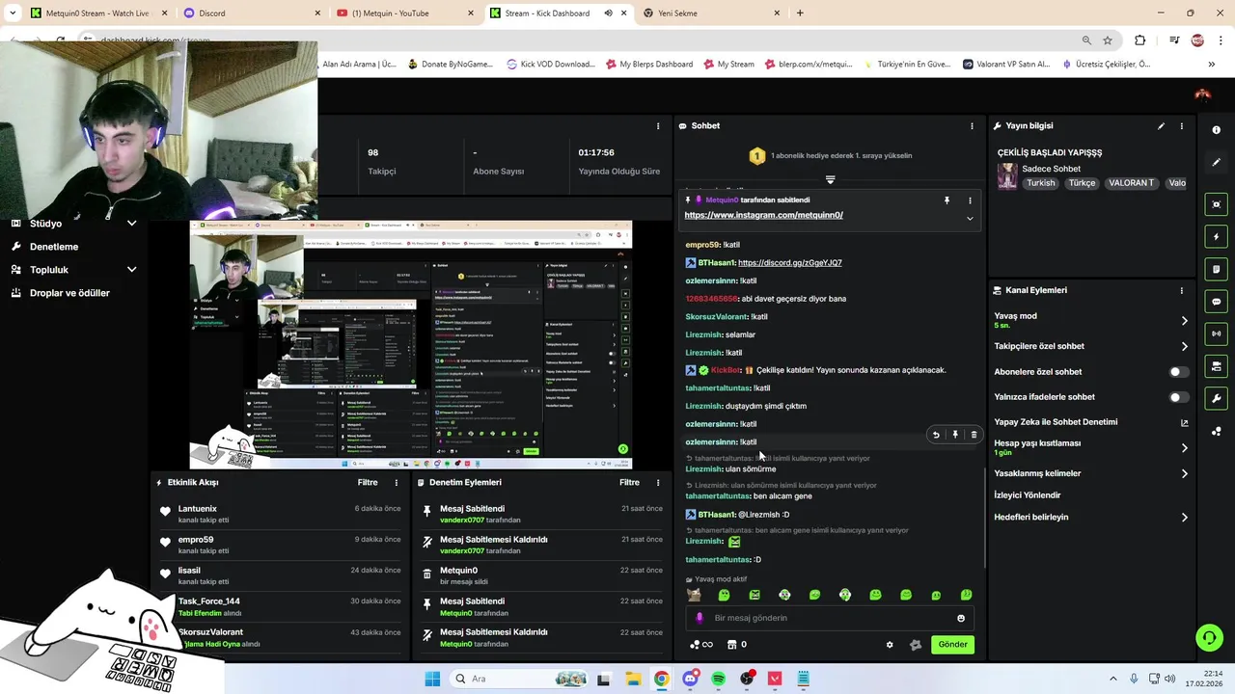Open the pinned message three-dot options

coord(970,200)
